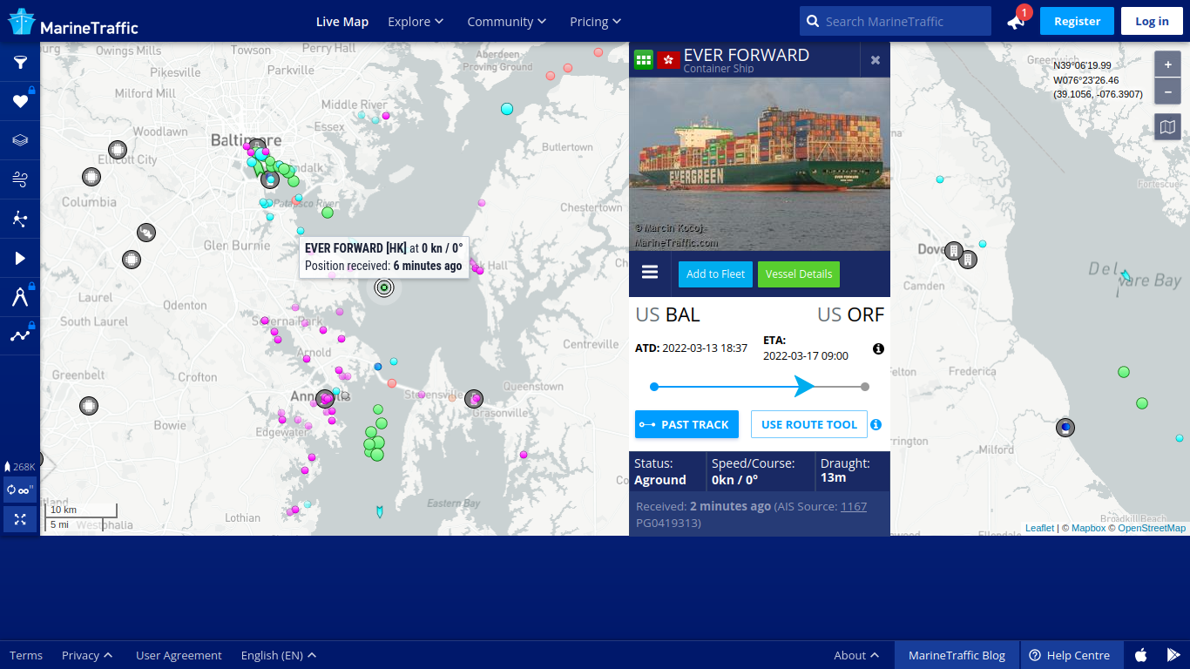Screen dimensions: 1190x669
Task: Click the green container ship type icon
Action: click(x=643, y=59)
